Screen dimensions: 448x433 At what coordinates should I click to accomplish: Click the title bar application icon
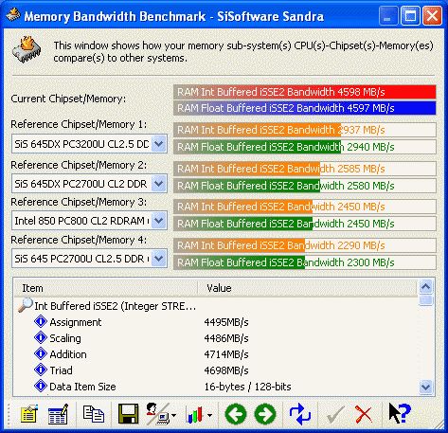(x=13, y=15)
